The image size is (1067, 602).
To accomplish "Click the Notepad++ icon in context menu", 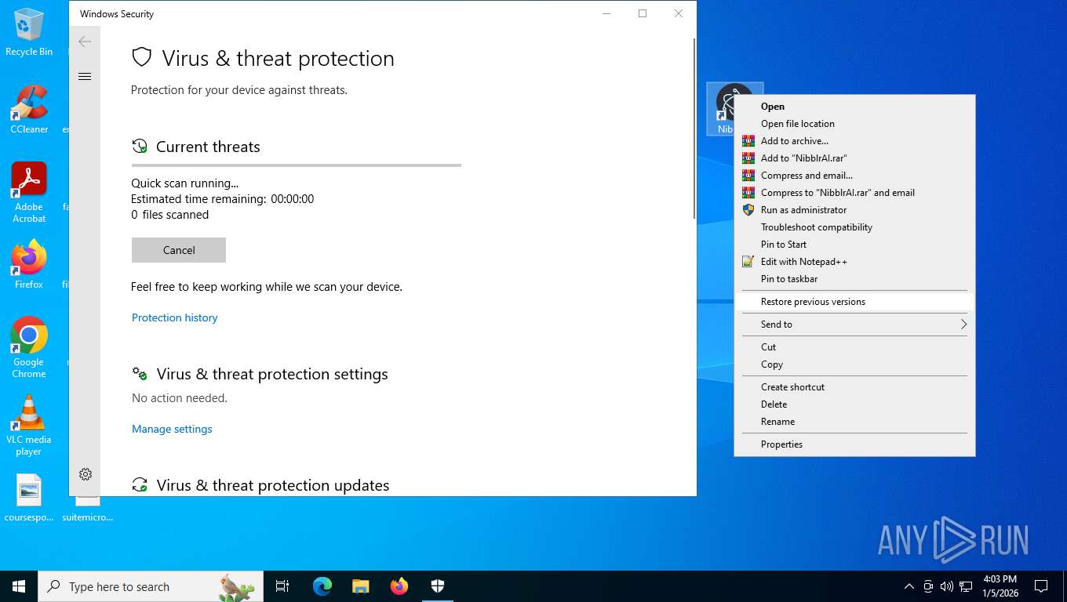I will point(748,262).
